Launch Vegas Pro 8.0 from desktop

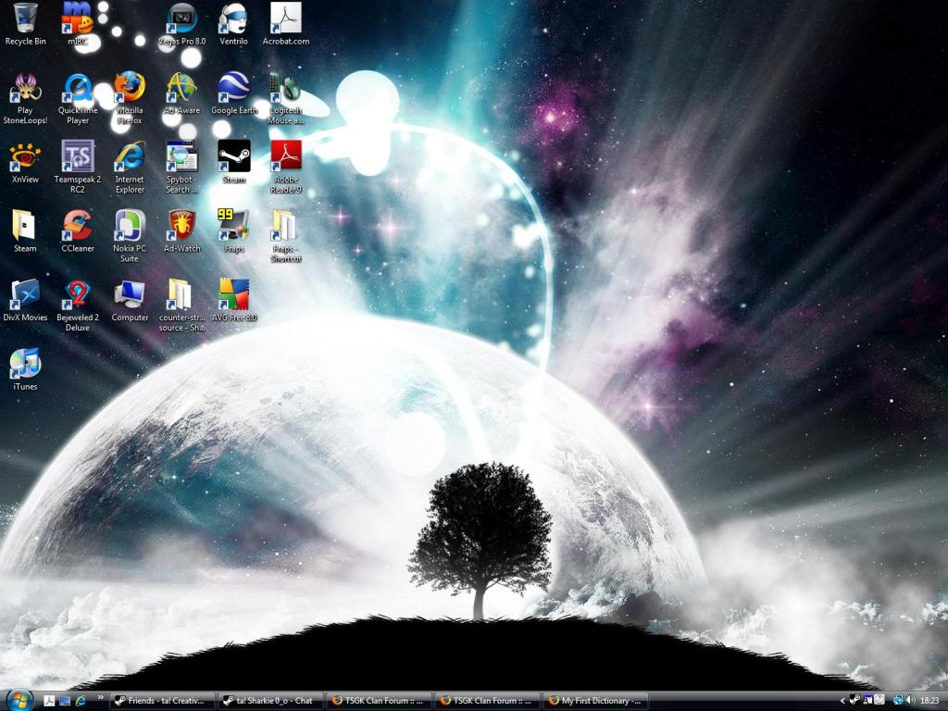click(x=181, y=19)
